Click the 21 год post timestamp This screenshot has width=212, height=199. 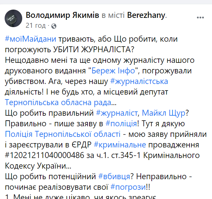(36, 25)
